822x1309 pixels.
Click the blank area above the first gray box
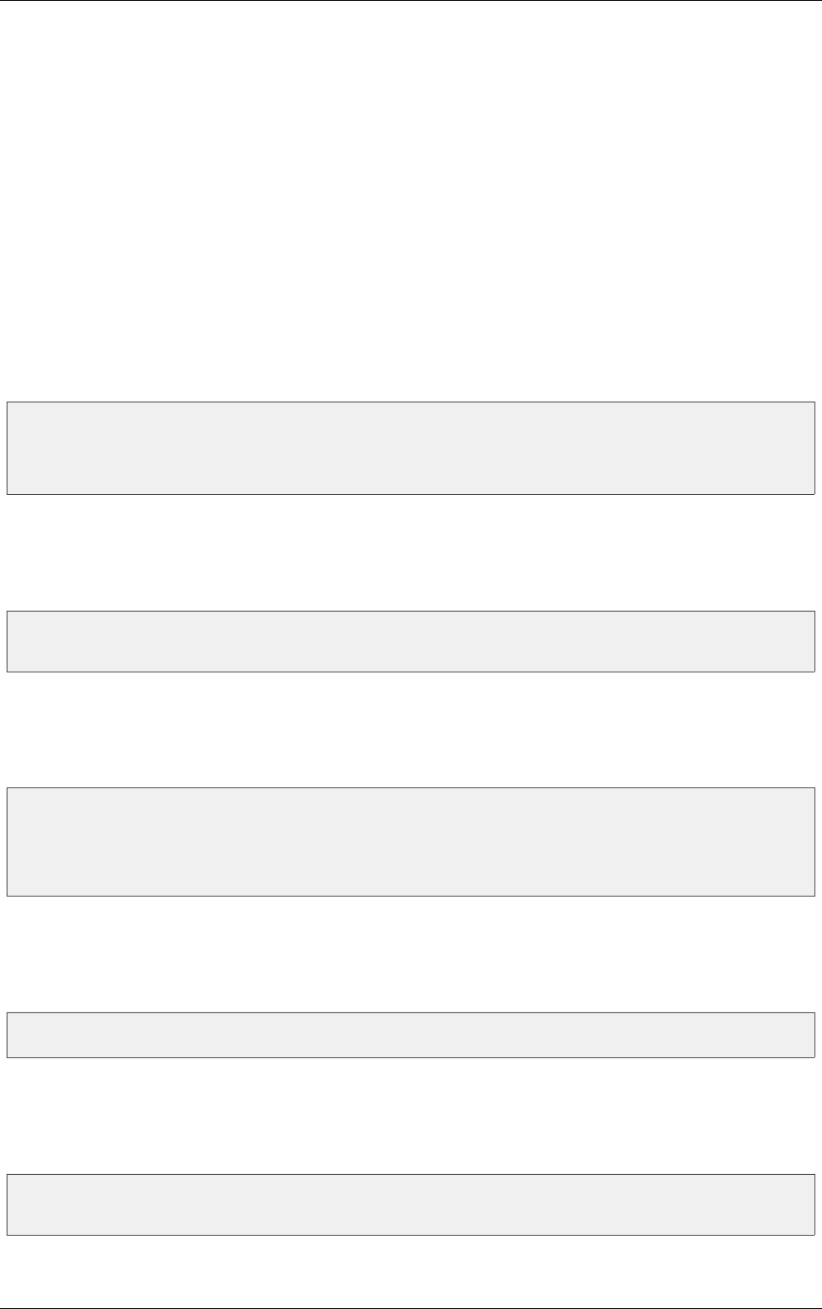[411, 208]
